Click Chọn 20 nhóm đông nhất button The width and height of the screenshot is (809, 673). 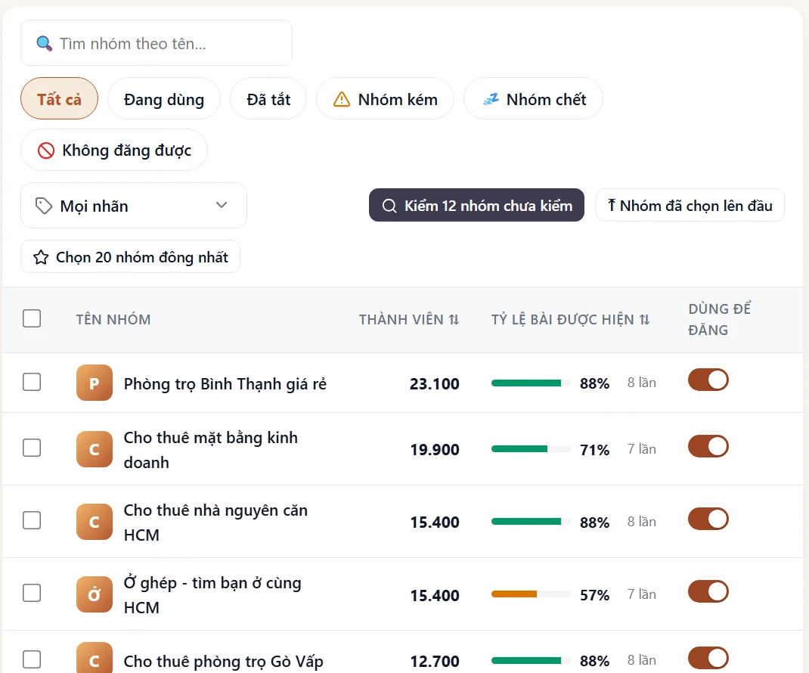(x=131, y=256)
